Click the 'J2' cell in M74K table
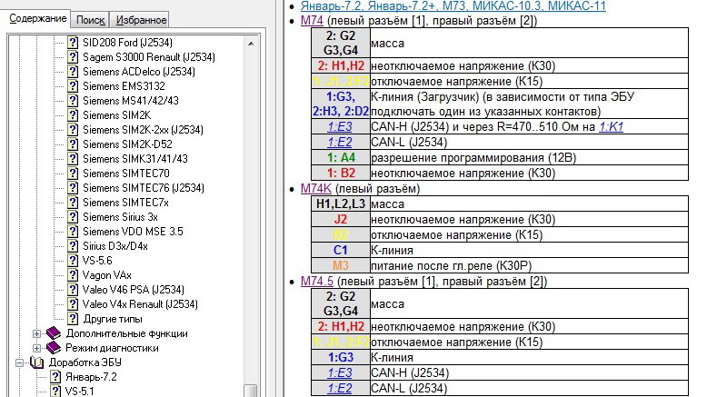Image resolution: width=717 pixels, height=397 pixels. click(x=341, y=220)
